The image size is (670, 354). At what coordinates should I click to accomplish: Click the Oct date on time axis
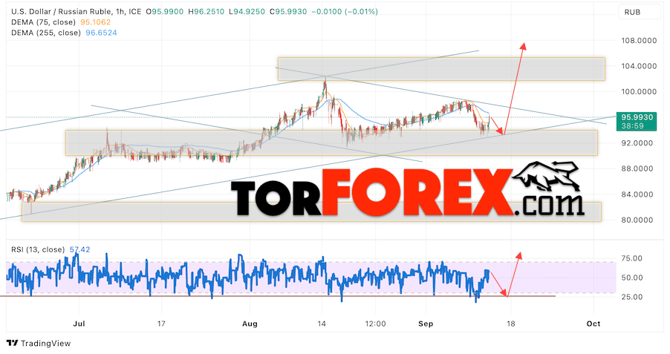pyautogui.click(x=593, y=324)
